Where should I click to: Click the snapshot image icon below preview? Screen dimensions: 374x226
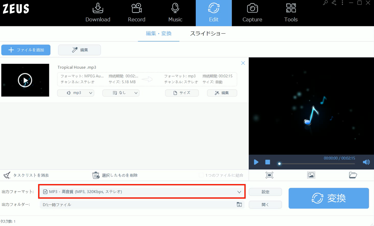pyautogui.click(x=311, y=175)
